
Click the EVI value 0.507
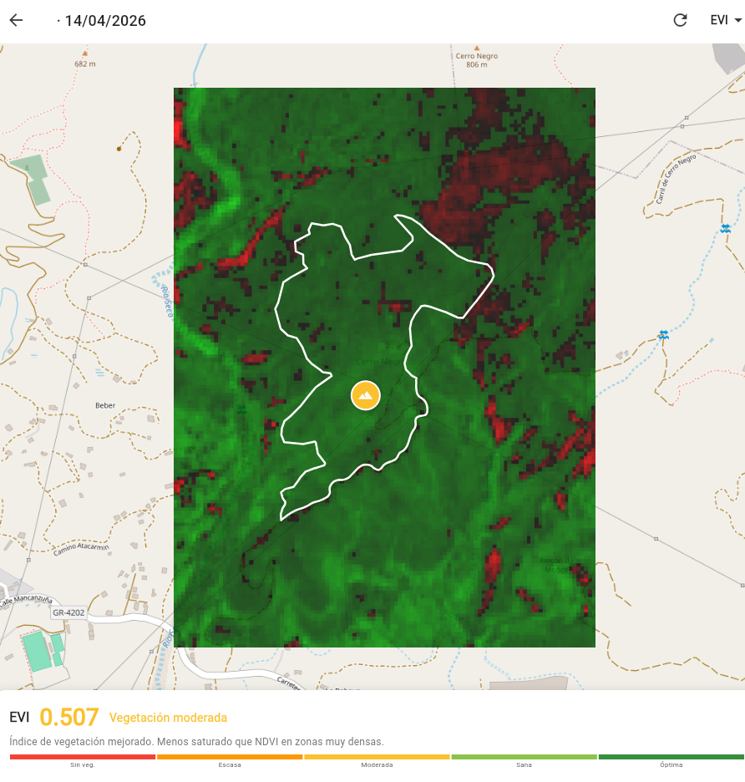pyautogui.click(x=68, y=717)
